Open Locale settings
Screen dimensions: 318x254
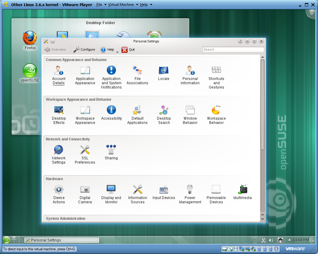pos(164,73)
